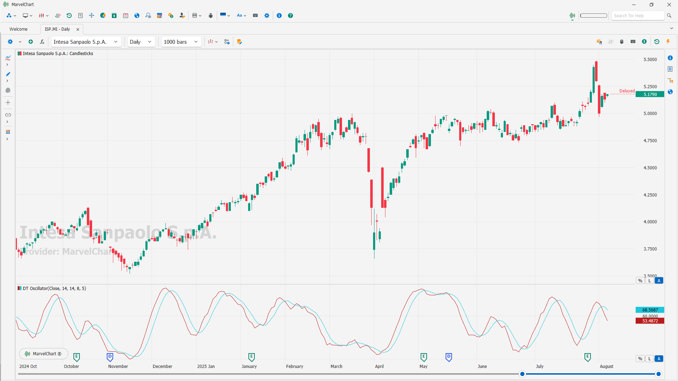Open the 1000 bars dropdown
678x381 pixels.
pyautogui.click(x=181, y=42)
